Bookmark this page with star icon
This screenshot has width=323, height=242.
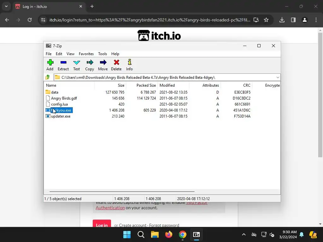click(266, 20)
